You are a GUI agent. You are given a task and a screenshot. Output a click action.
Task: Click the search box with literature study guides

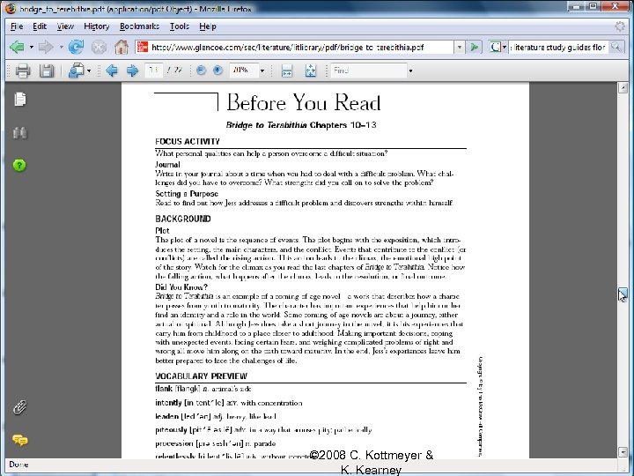coord(558,48)
